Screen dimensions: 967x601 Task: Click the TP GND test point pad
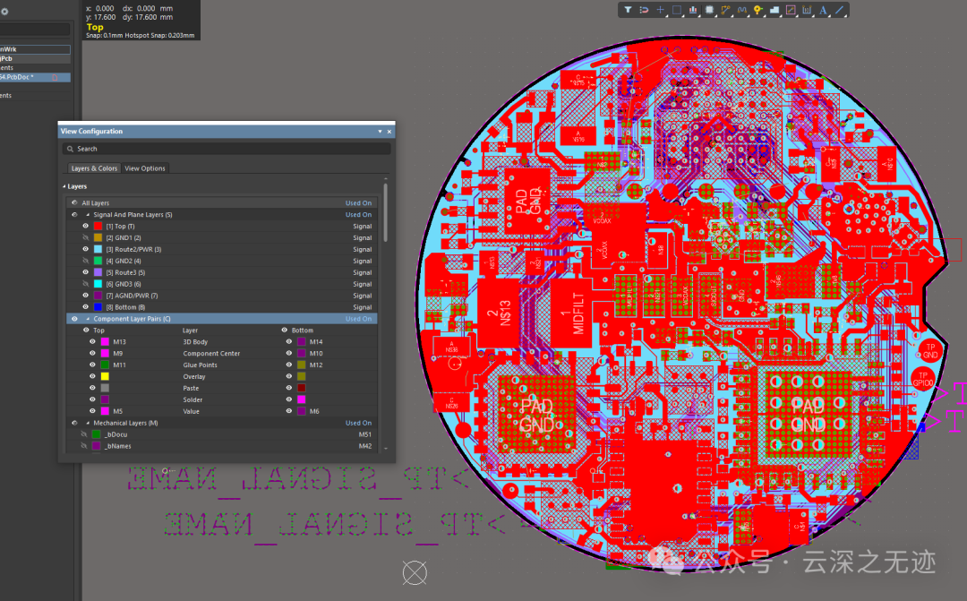930,350
